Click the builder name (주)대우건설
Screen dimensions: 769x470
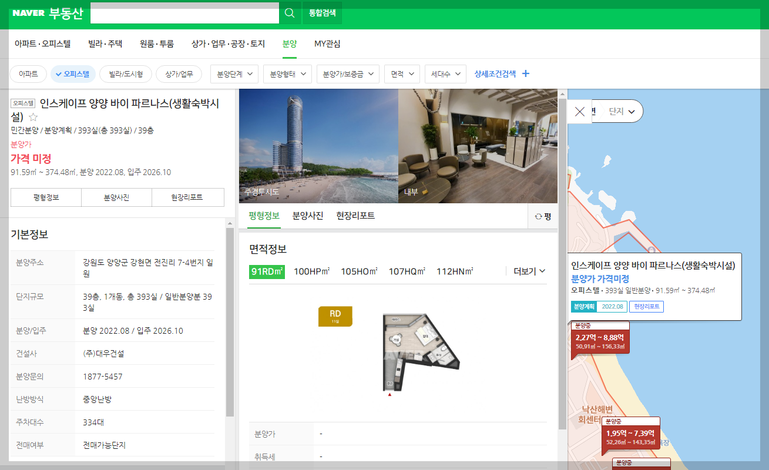pos(103,354)
